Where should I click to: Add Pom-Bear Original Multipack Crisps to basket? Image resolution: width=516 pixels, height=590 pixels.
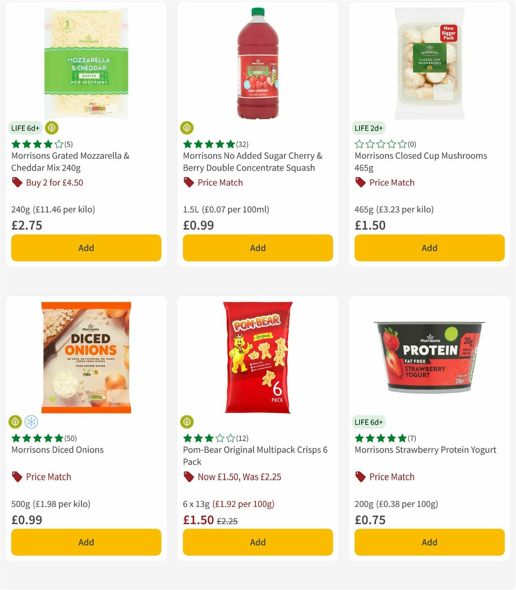[258, 542]
